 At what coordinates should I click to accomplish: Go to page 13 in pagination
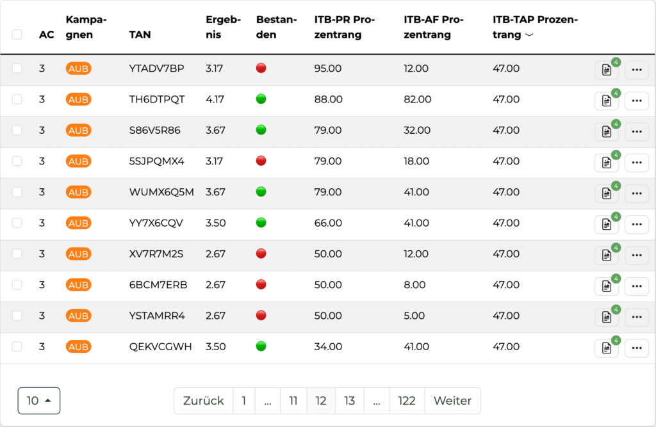350,401
